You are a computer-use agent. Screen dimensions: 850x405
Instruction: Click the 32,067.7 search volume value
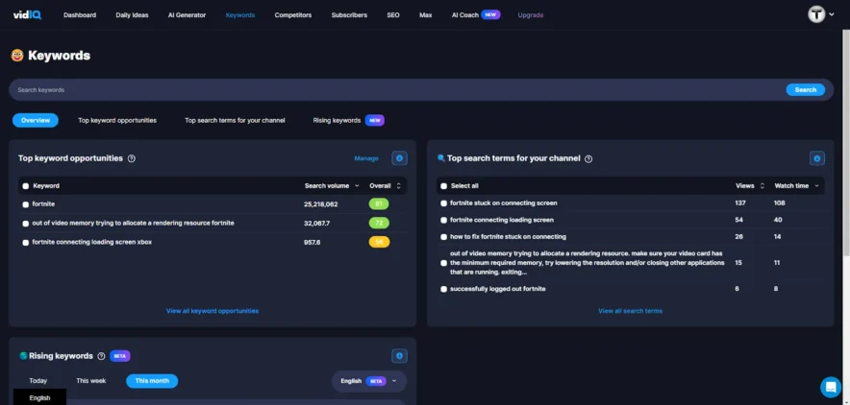click(317, 224)
